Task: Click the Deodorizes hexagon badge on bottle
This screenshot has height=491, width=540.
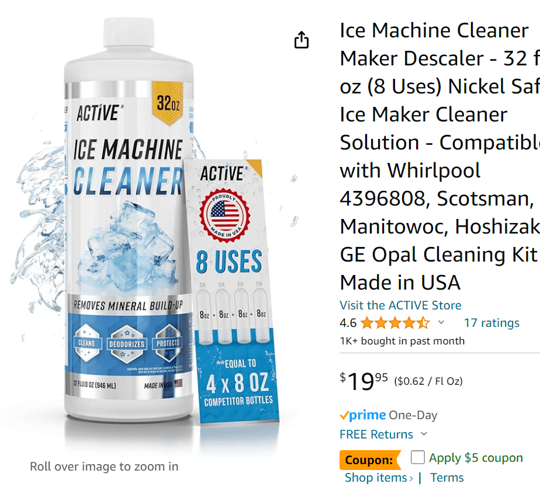Action: pyautogui.click(x=127, y=343)
